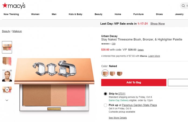Choose the third color swatch
This screenshot has width=188, height=122.
click(120, 73)
